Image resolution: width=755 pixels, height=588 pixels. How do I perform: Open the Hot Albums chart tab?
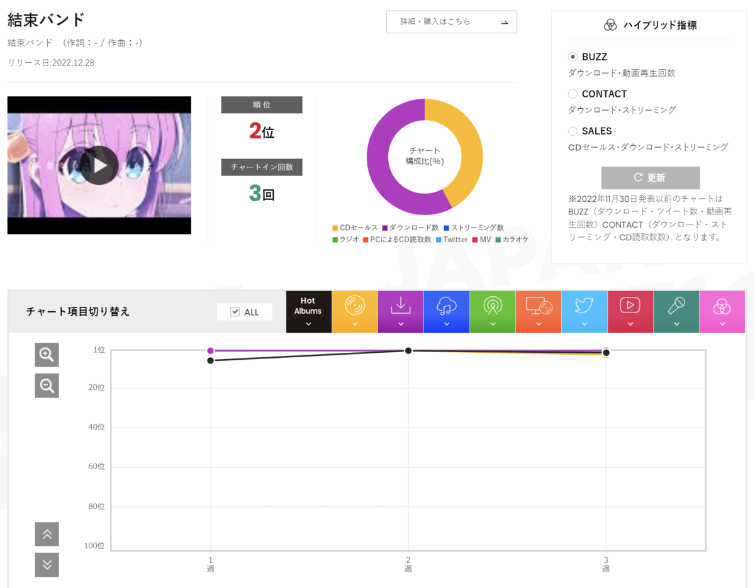click(x=308, y=312)
